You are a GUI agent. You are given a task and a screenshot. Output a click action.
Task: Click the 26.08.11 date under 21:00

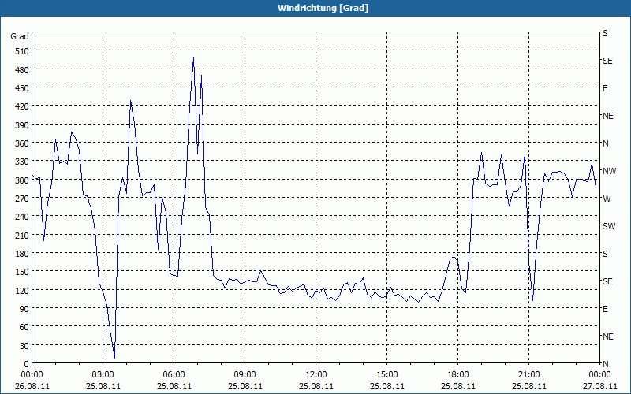(528, 386)
